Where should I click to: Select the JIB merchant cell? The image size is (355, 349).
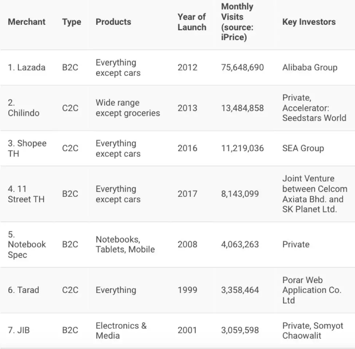[x=19, y=330]
